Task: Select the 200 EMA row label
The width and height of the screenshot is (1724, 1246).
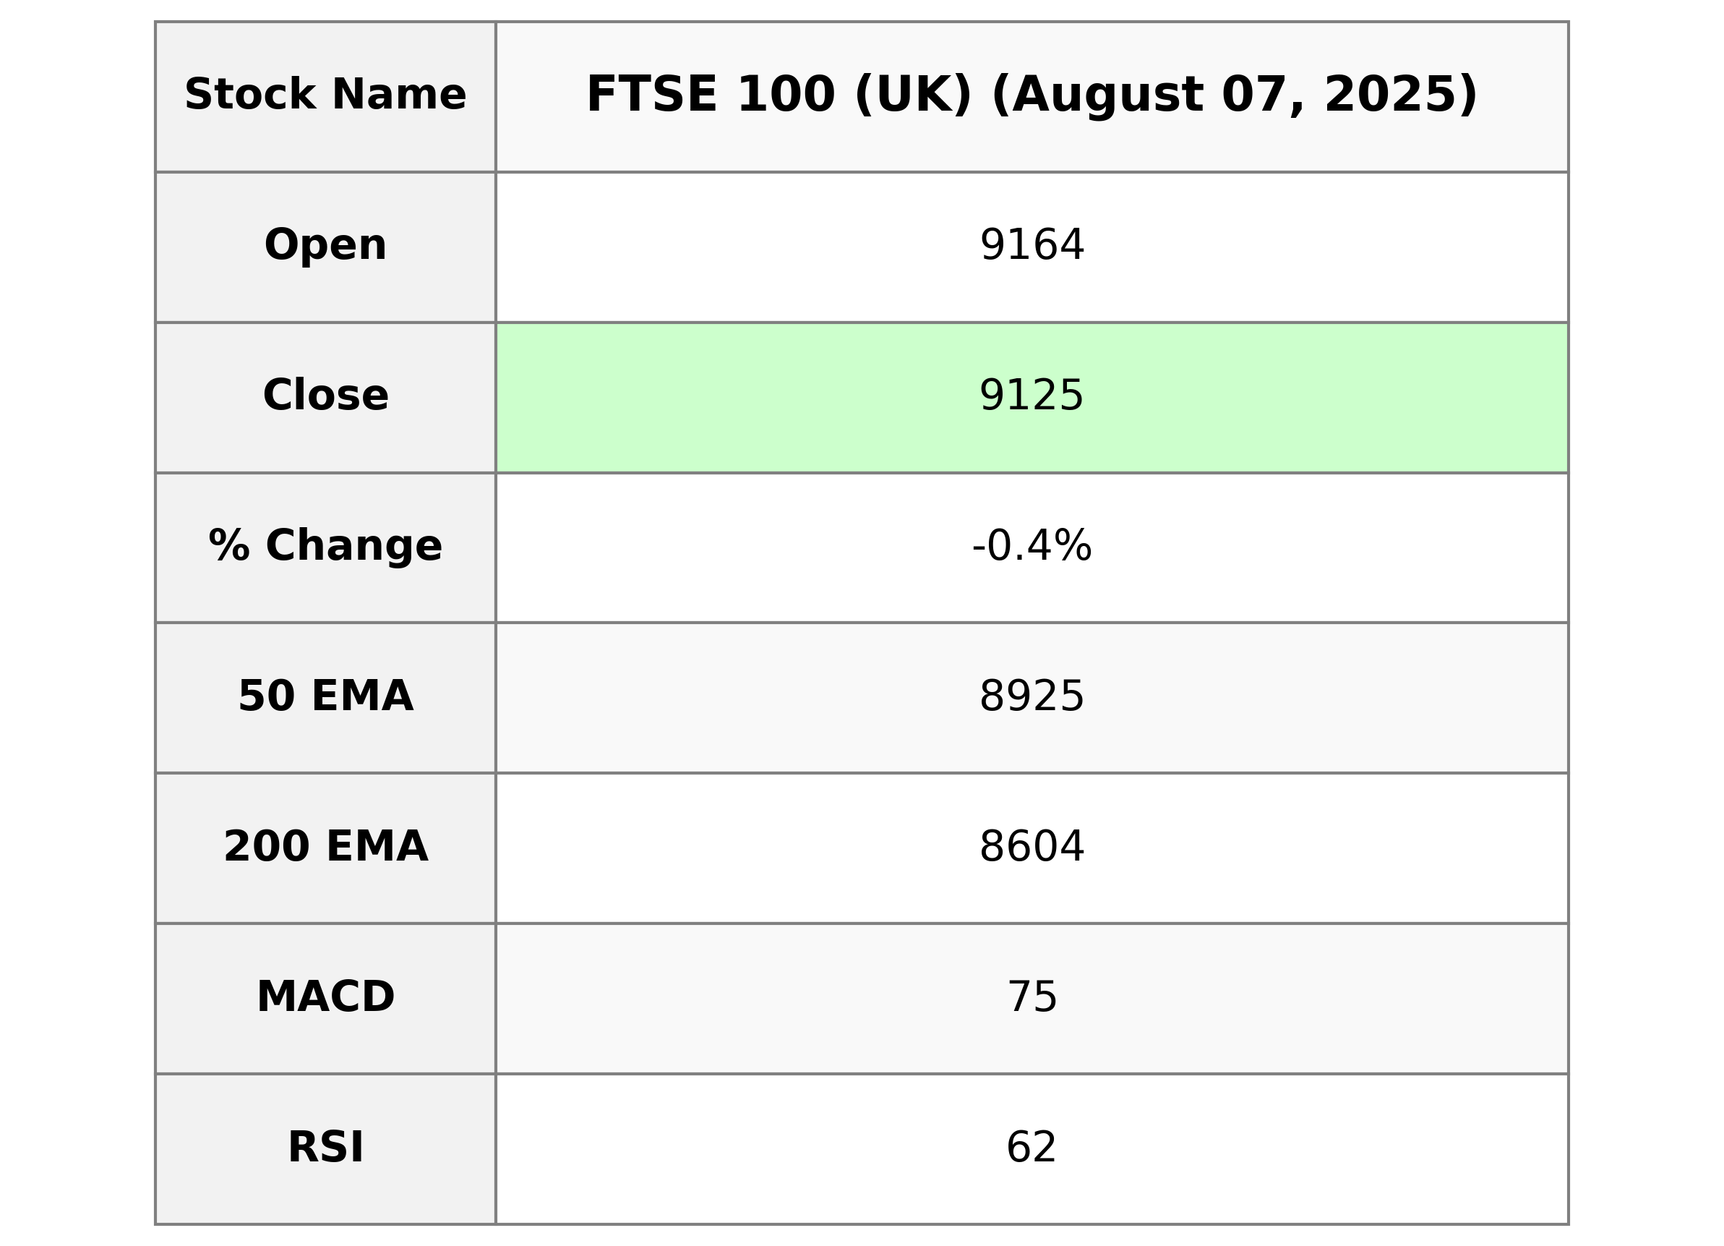Action: pyautogui.click(x=325, y=848)
